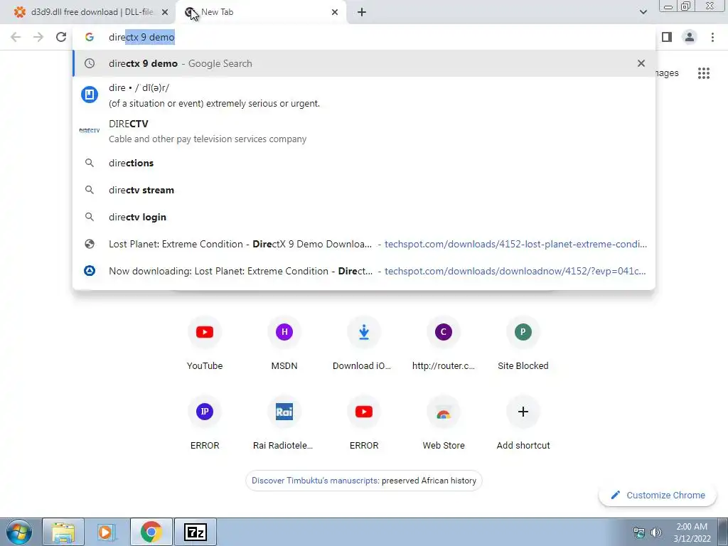Close the d3d9.dll tab
The width and height of the screenshot is (728, 546).
pos(165,12)
